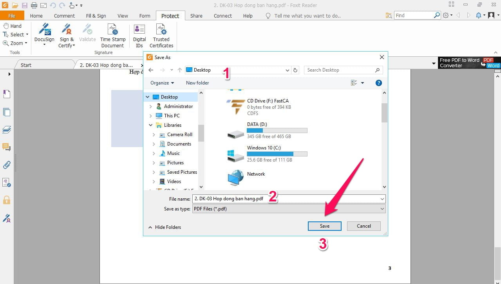This screenshot has height=284, width=501.
Task: Open the Comments panel in the left sidebar
Action: click(x=6, y=147)
